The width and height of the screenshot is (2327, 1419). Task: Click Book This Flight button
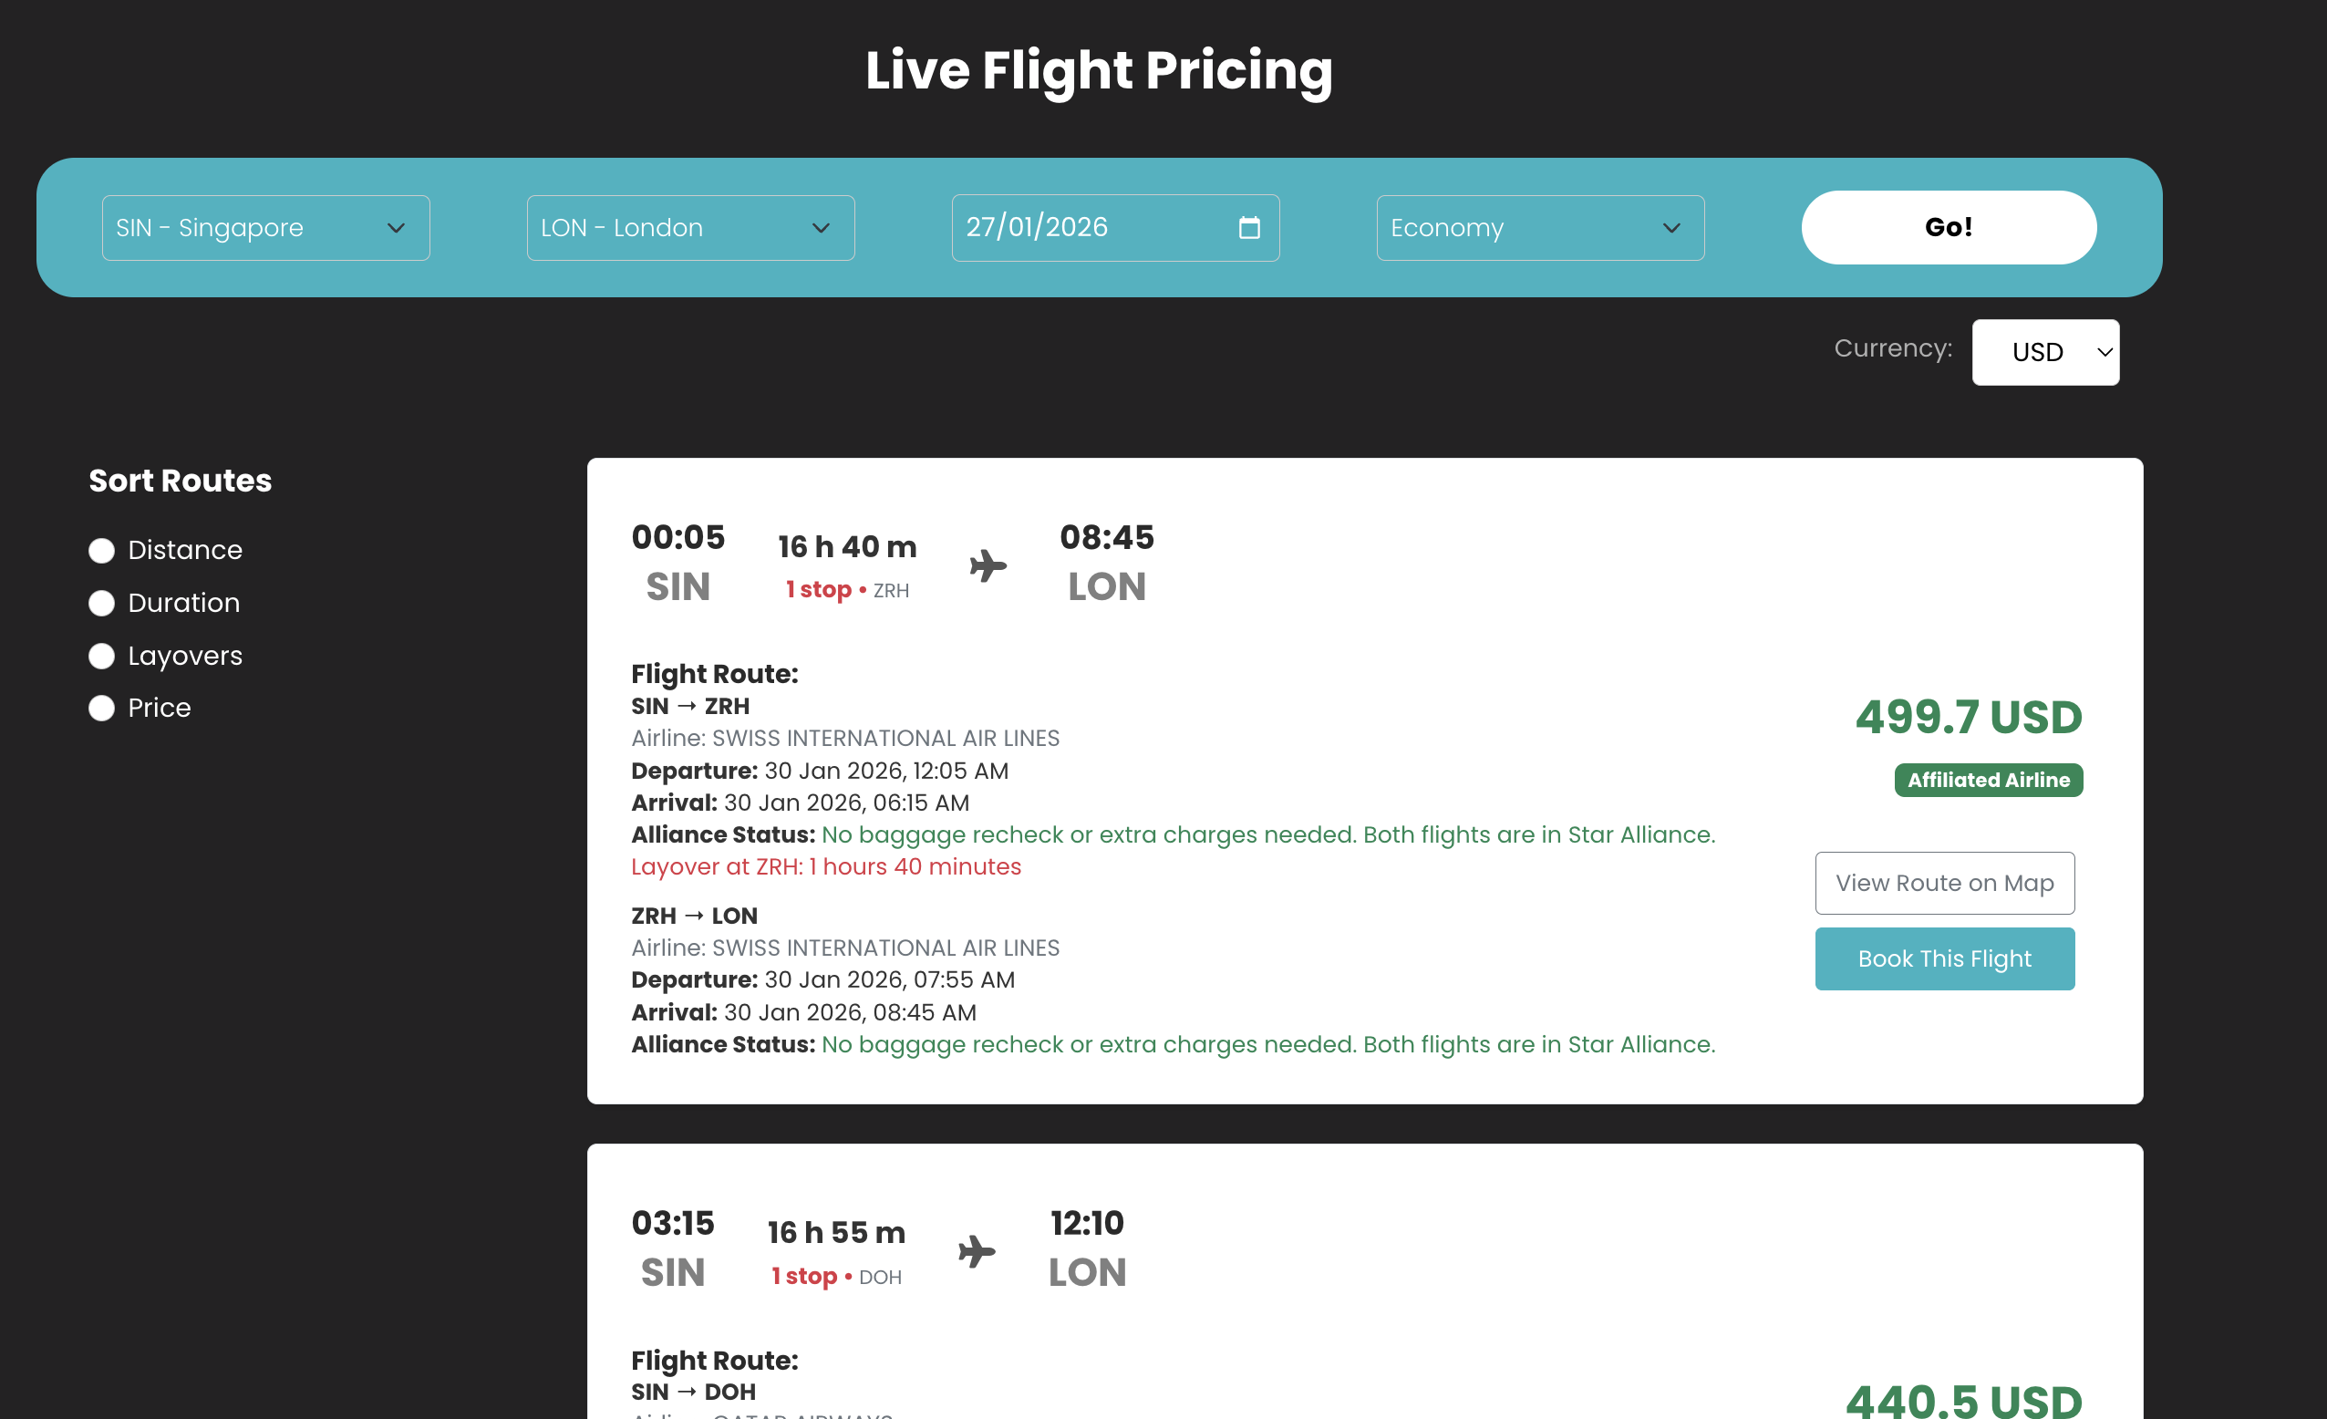tap(1944, 958)
